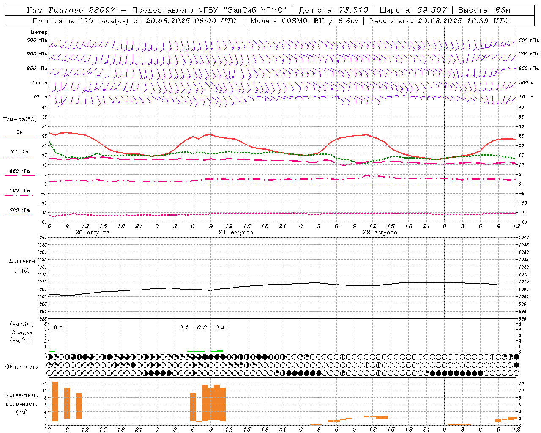
Task: Click the 21 августа date label
Action: click(x=236, y=233)
